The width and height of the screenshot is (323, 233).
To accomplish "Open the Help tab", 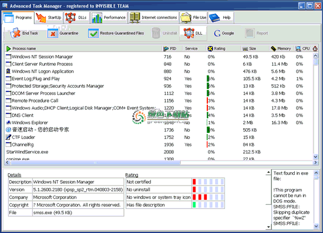I will click(x=221, y=18).
